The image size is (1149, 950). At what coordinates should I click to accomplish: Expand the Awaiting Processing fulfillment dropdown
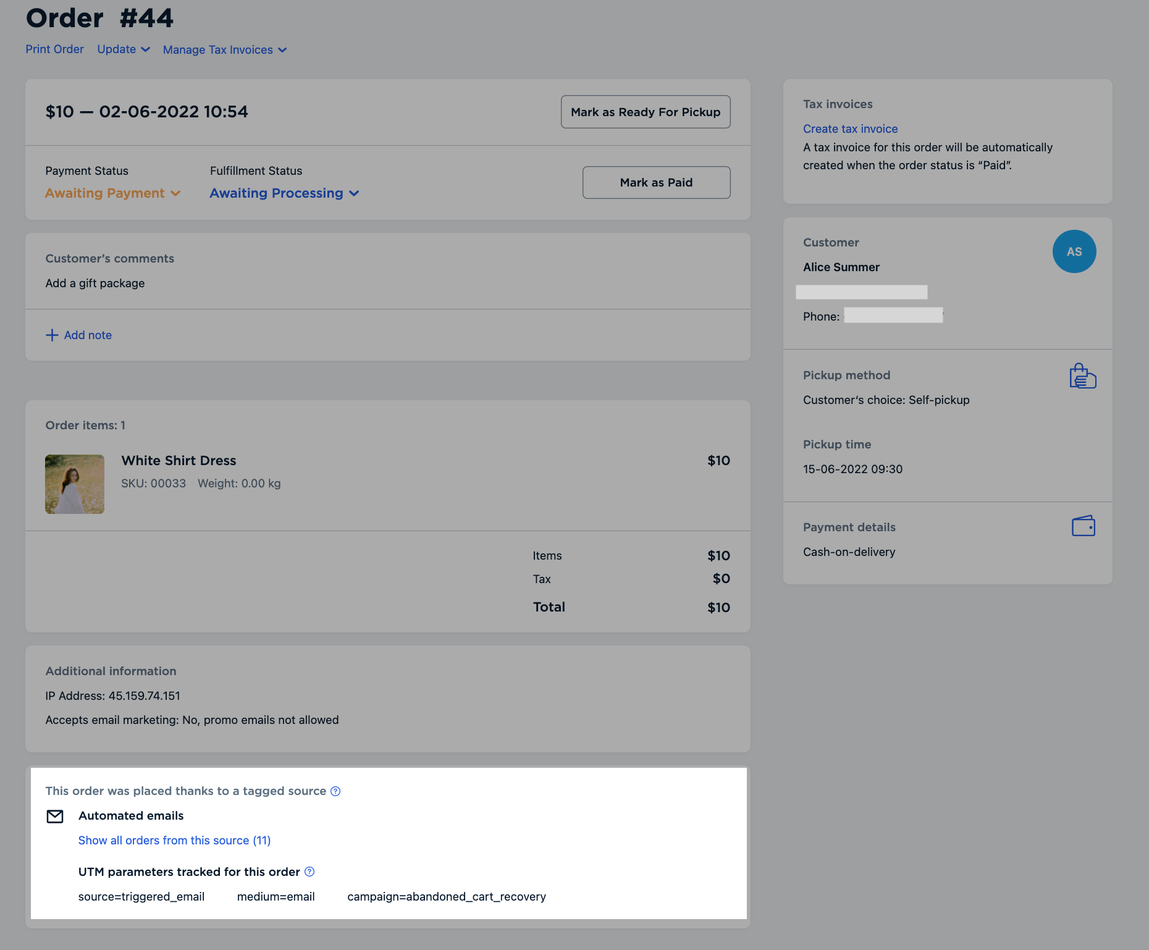click(284, 193)
